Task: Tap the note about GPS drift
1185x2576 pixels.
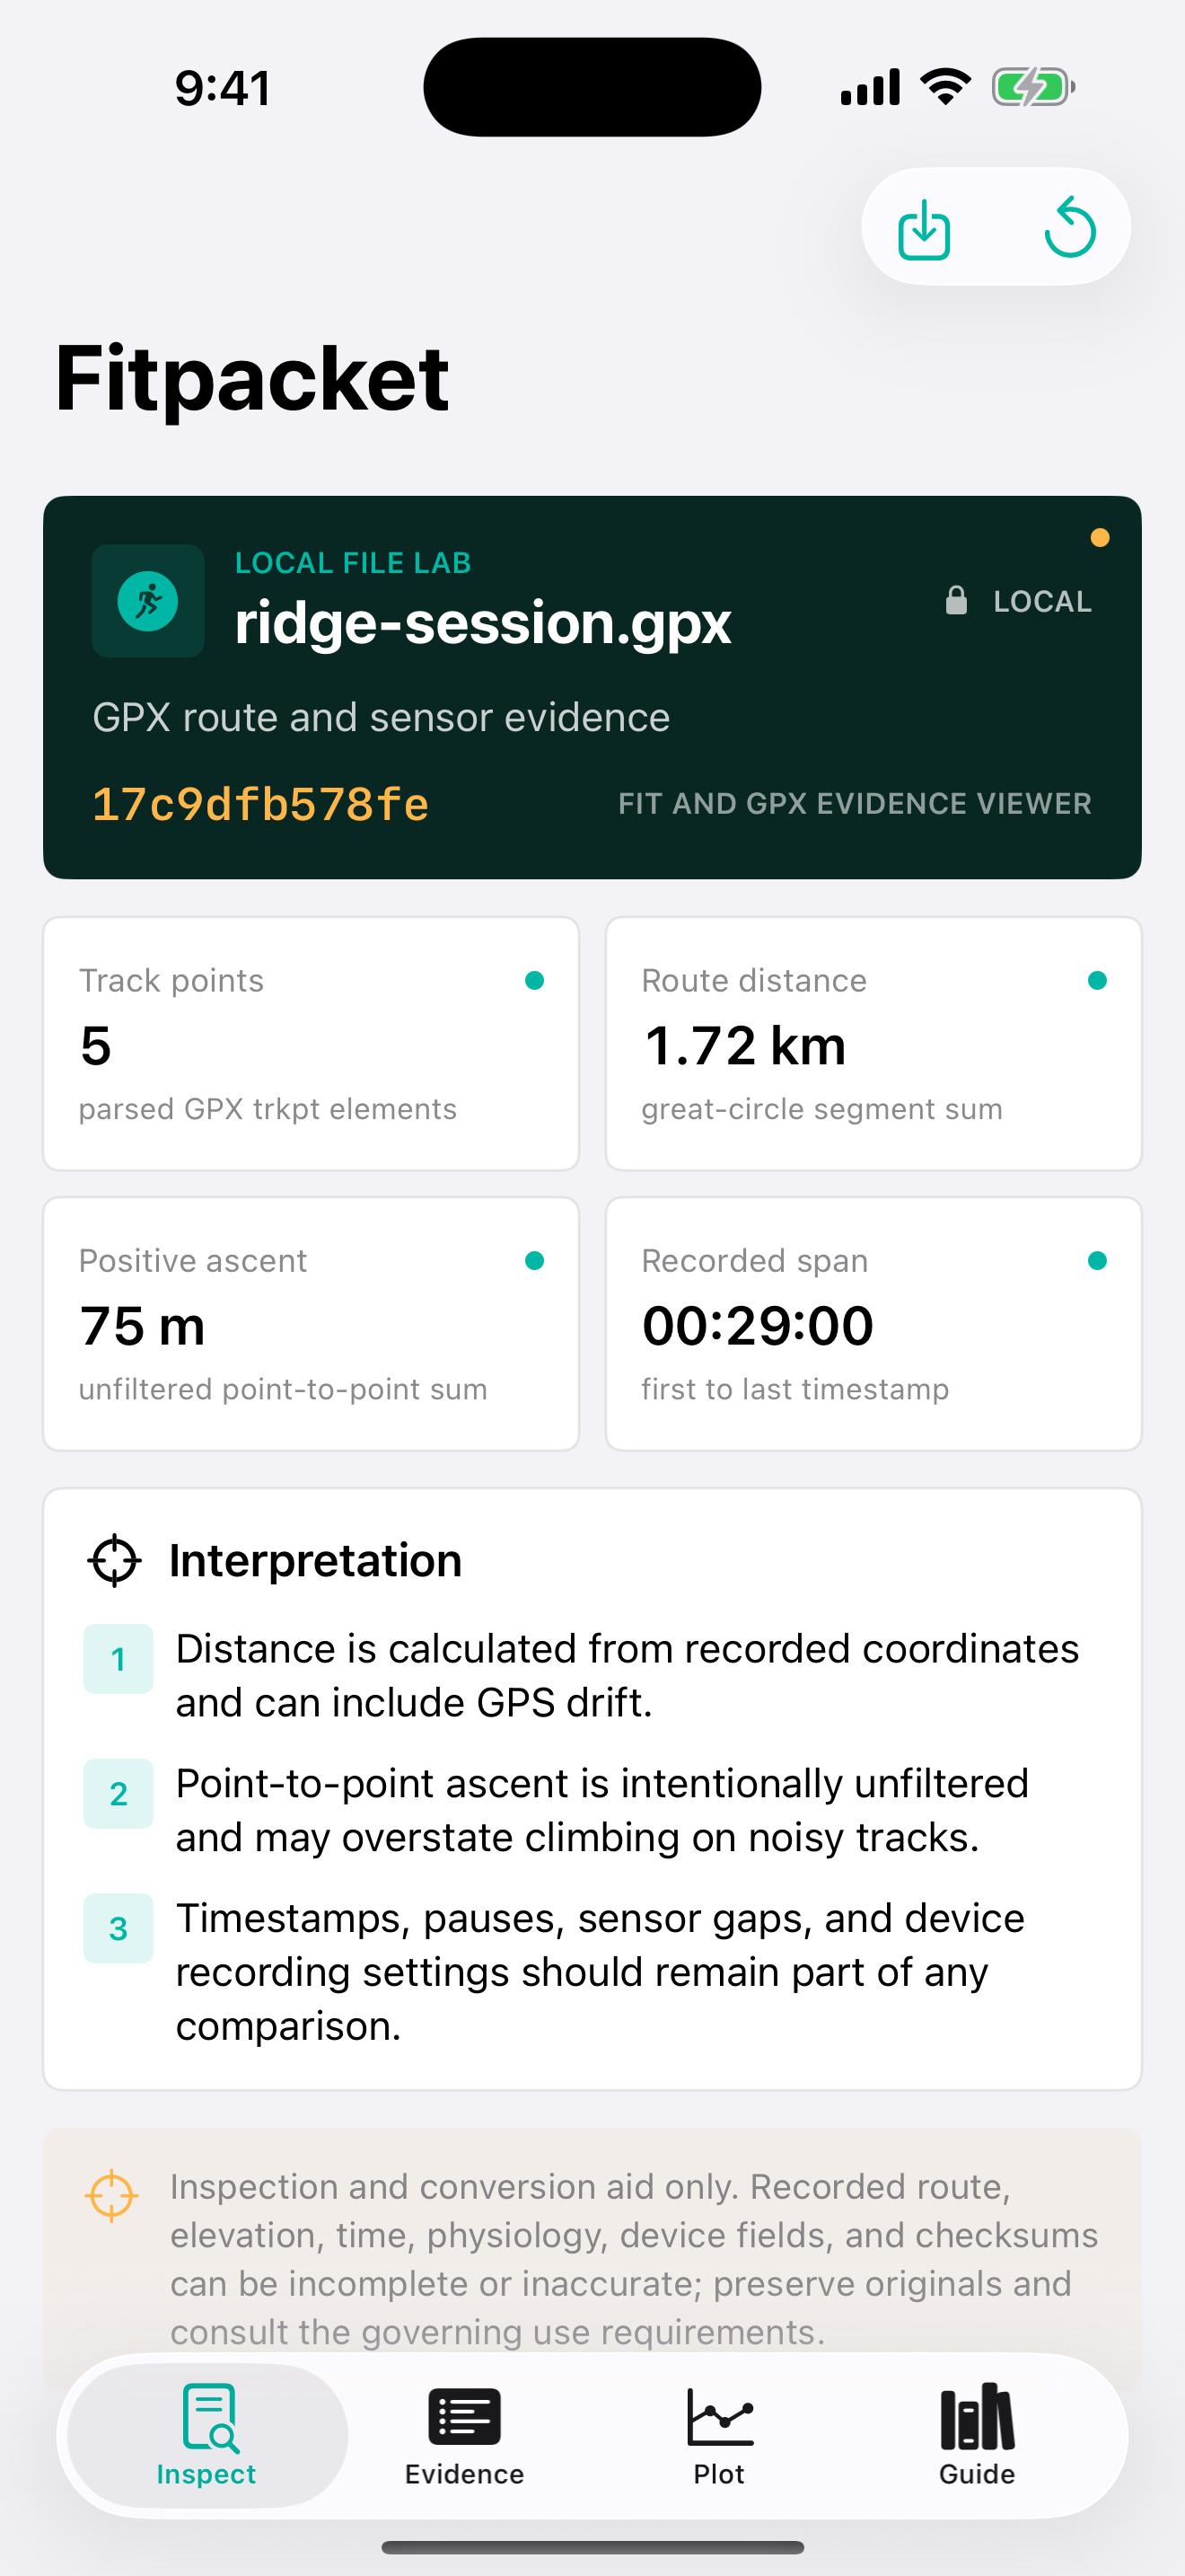Action: pos(627,1676)
